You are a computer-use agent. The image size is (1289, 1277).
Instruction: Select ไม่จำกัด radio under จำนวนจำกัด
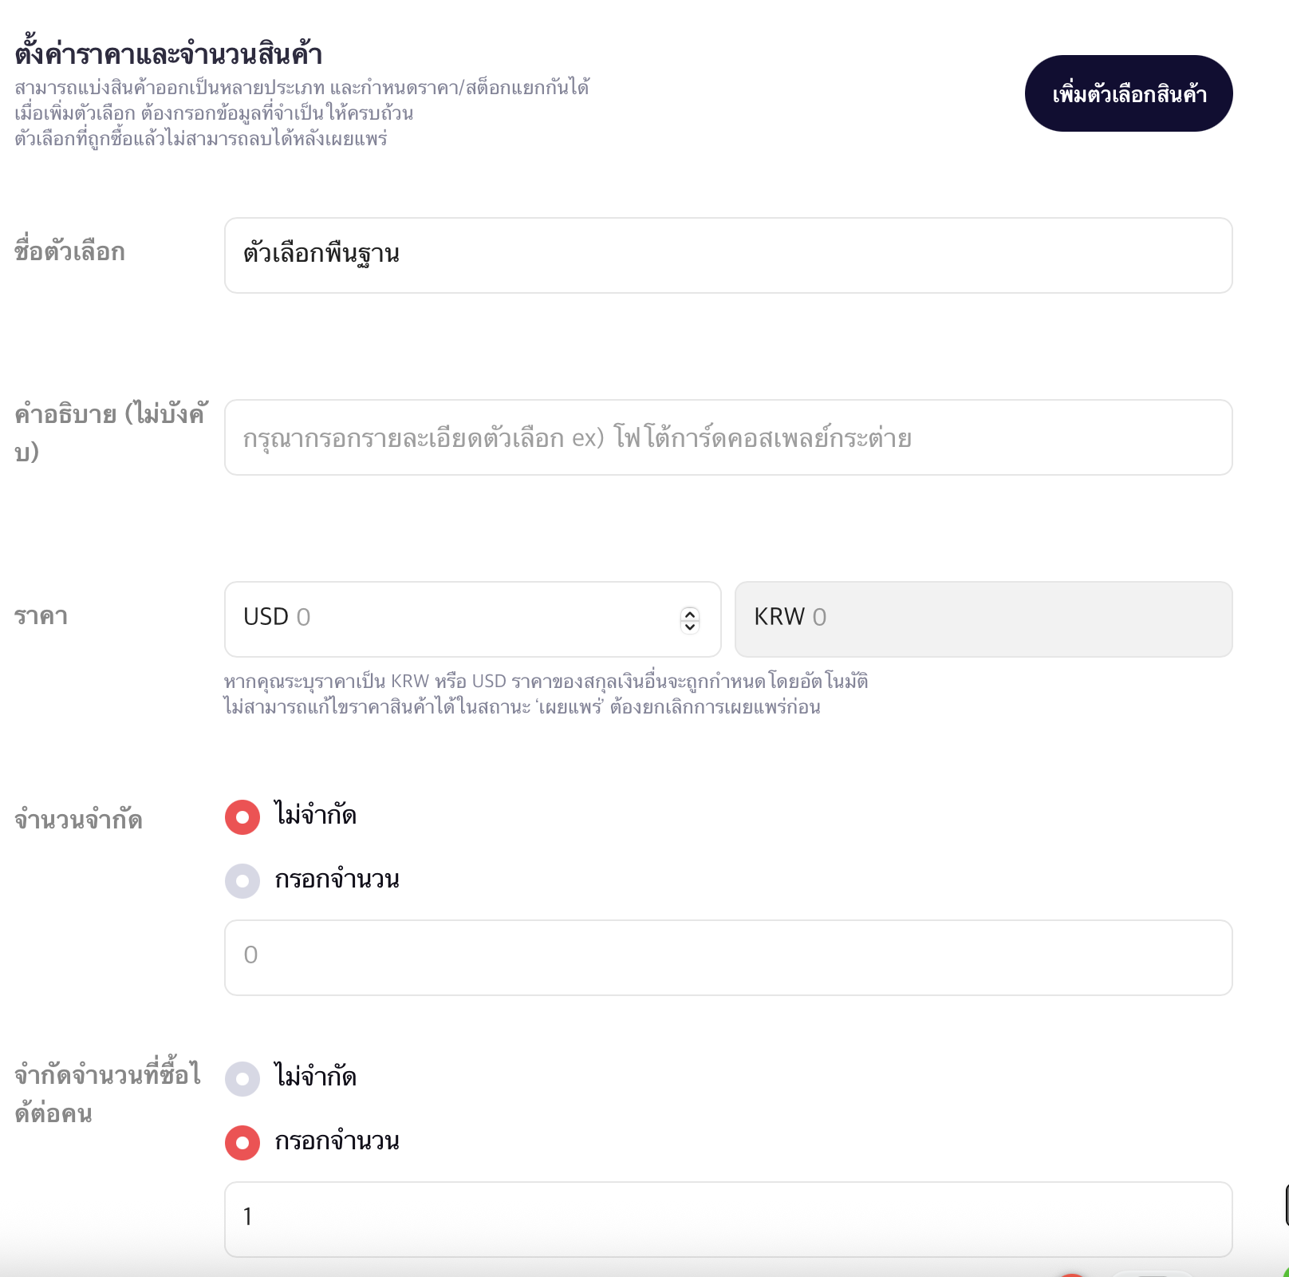(x=242, y=817)
